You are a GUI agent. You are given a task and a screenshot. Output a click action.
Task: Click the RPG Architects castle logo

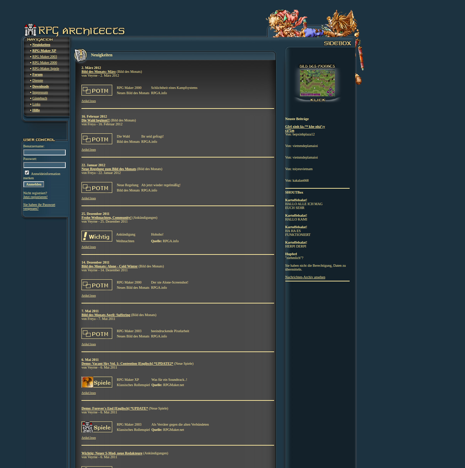point(31,30)
